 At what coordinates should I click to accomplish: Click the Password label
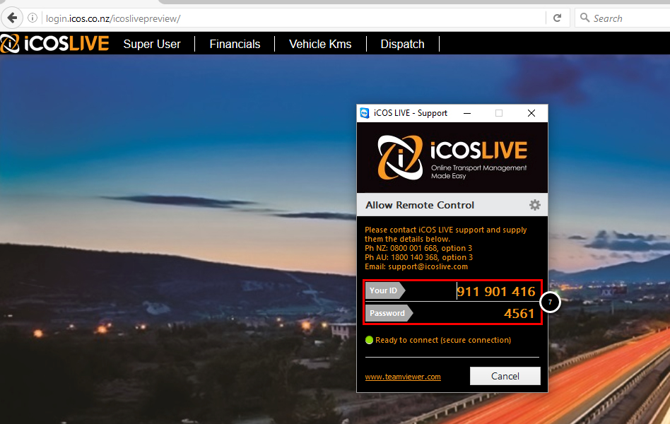[387, 313]
